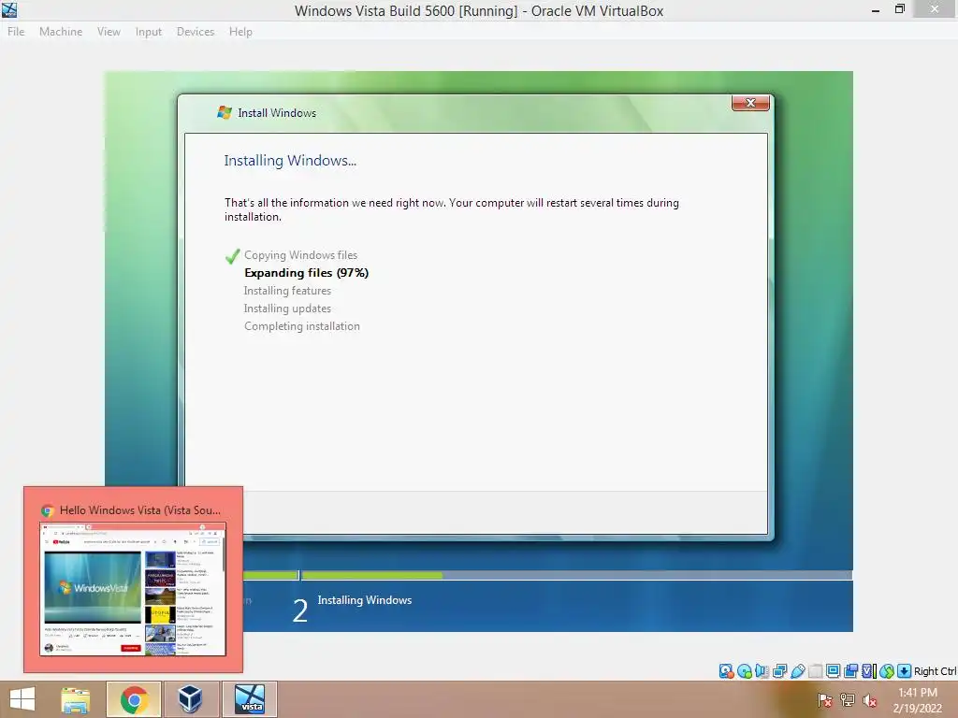Click the step 2 'Installing Windows' label
This screenshot has width=958, height=718.
(x=364, y=600)
